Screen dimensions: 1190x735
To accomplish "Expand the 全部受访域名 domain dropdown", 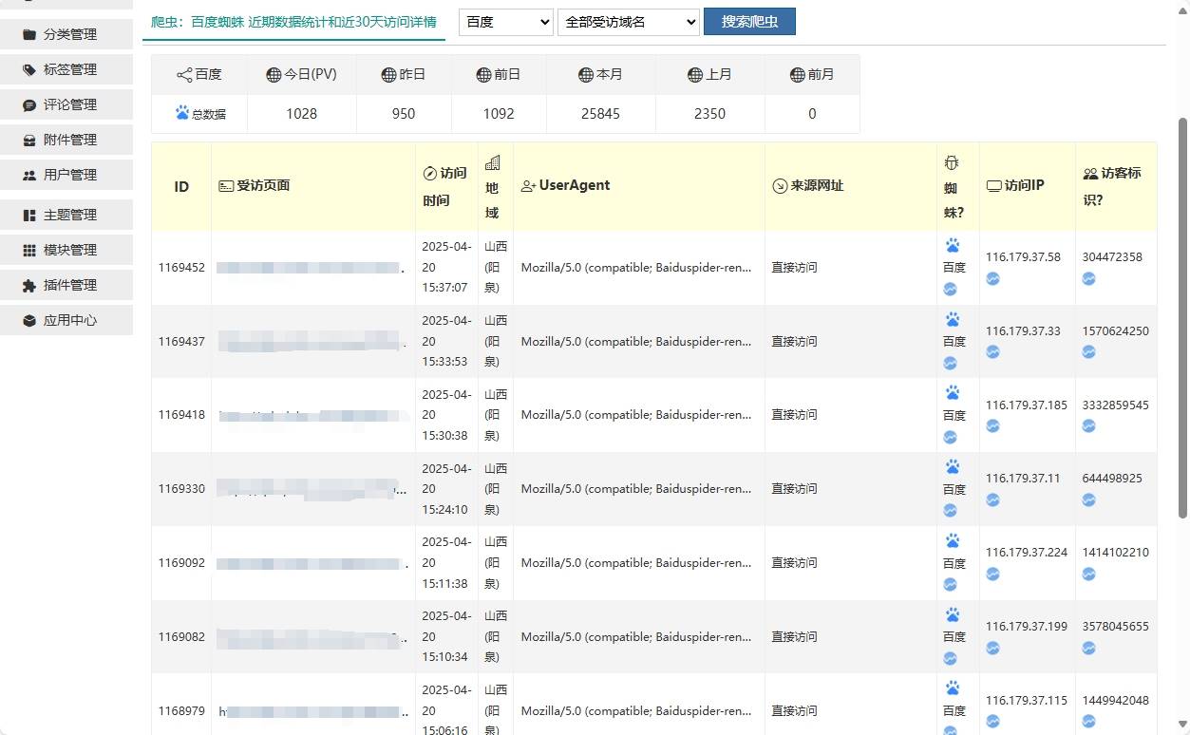I will point(629,21).
